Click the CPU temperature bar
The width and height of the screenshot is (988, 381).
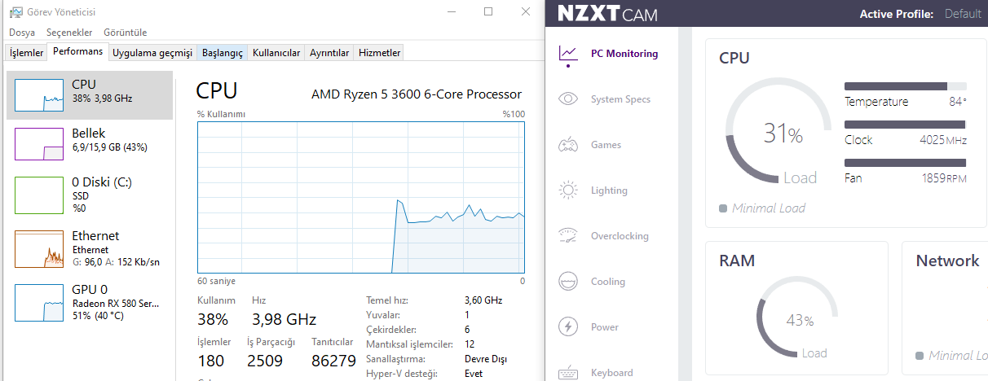point(905,85)
